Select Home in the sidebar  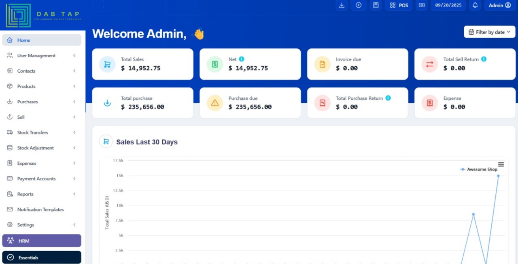(42, 40)
